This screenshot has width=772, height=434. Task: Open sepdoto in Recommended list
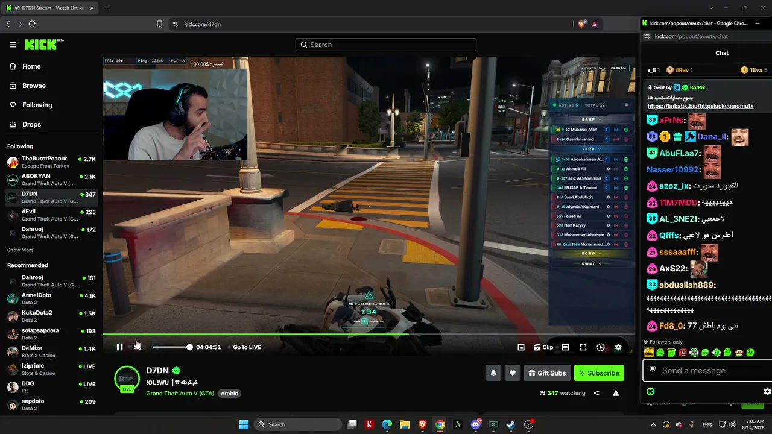[51, 404]
